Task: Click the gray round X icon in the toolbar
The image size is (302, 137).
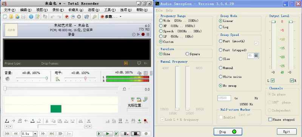Action: coord(79,17)
